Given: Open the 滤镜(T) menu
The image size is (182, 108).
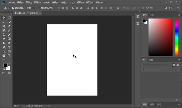Looking at the screenshot, I should click(64, 3).
